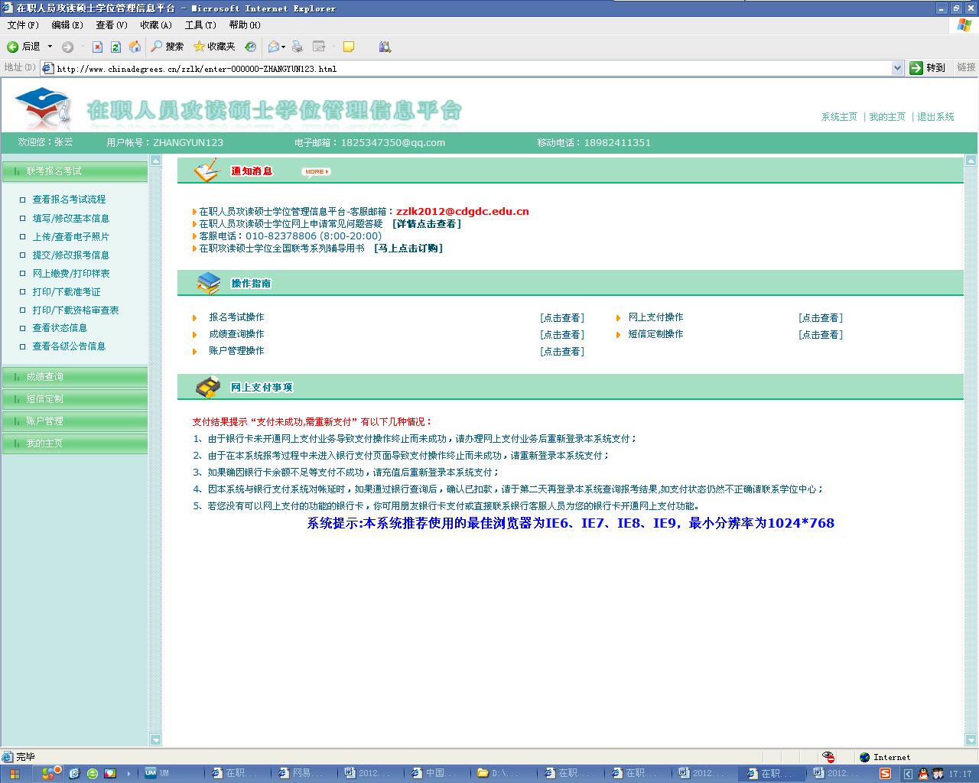Open the 收藏夹 favorites panel
Screen dimensions: 979x783
coord(214,47)
